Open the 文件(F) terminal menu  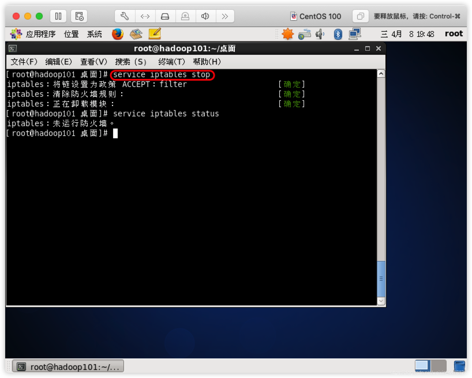(24, 62)
